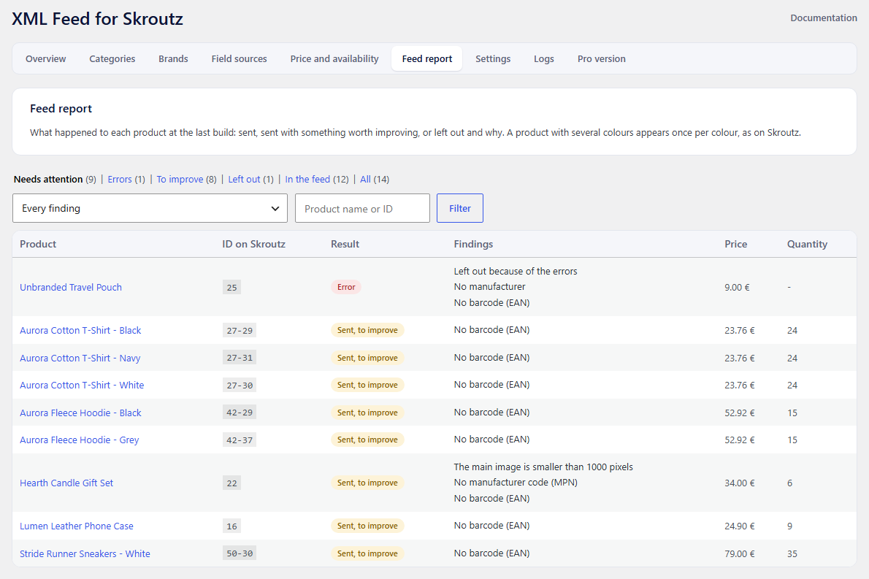Click the Skroutz ID 22 code
This screenshot has width=869, height=579.
pos(231,483)
